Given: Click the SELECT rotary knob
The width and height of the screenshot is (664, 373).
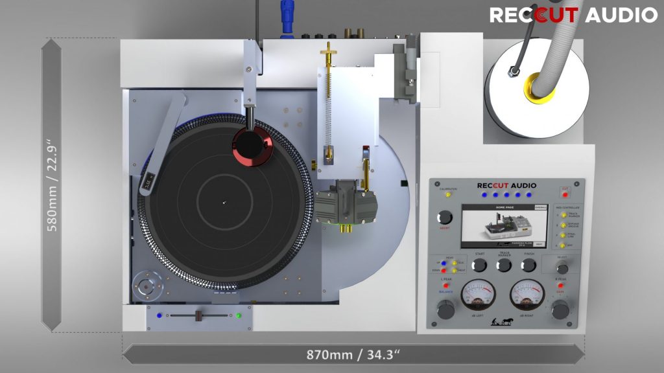Looking at the screenshot, I should click(x=562, y=267).
